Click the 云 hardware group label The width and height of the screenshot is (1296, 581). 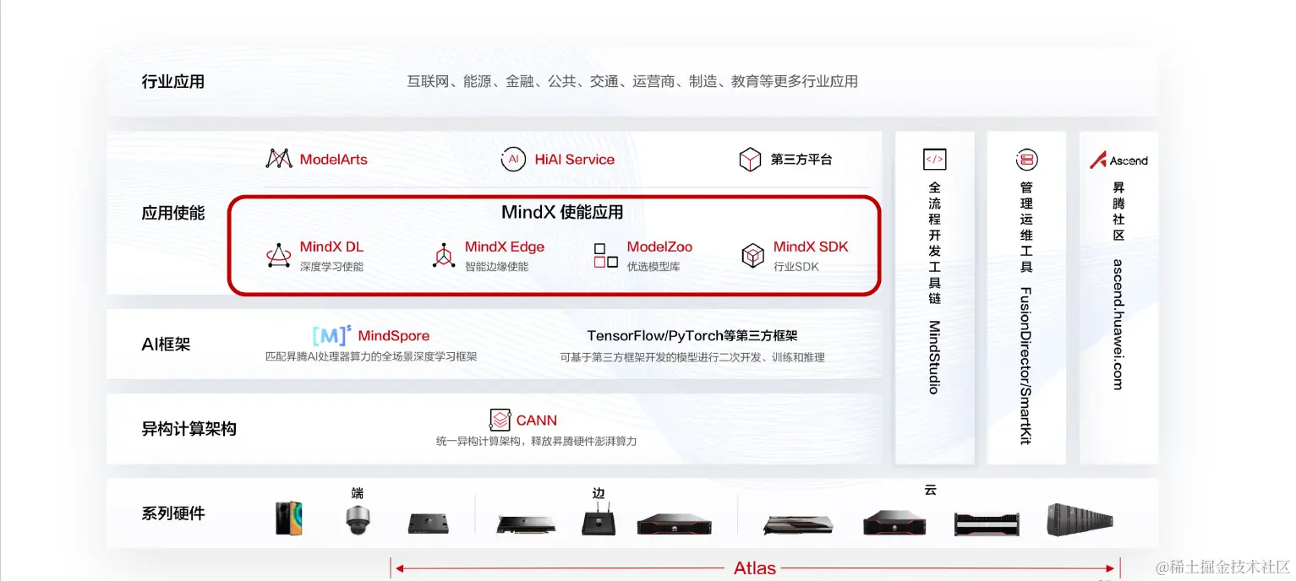[931, 490]
